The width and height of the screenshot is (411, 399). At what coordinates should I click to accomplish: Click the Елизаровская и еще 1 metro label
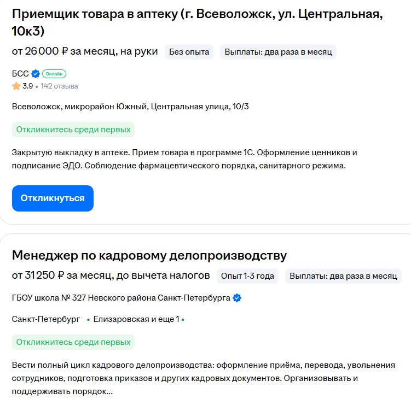pyautogui.click(x=136, y=319)
